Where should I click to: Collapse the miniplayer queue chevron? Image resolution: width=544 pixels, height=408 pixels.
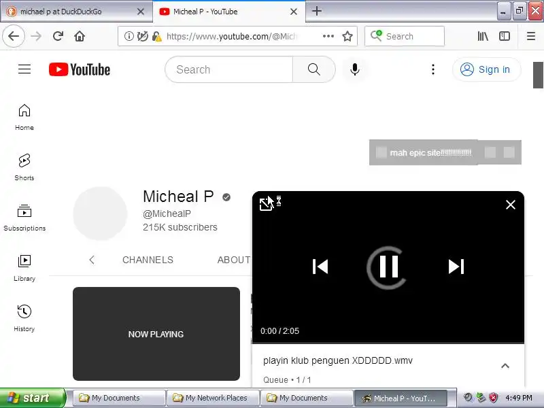coord(505,366)
